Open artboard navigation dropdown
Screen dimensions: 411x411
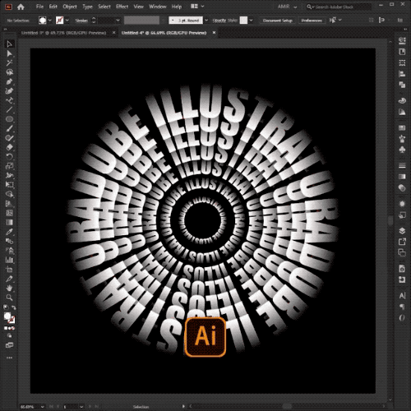[81, 407]
